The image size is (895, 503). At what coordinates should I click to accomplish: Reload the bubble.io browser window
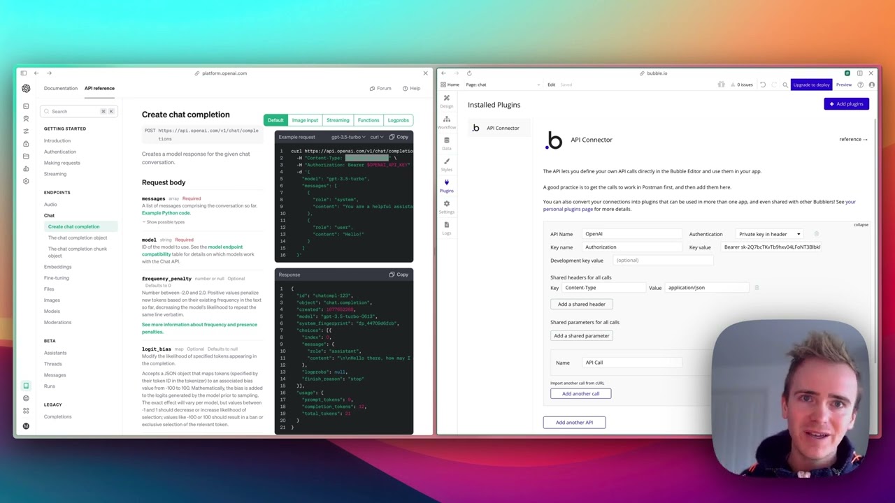pyautogui.click(x=469, y=73)
